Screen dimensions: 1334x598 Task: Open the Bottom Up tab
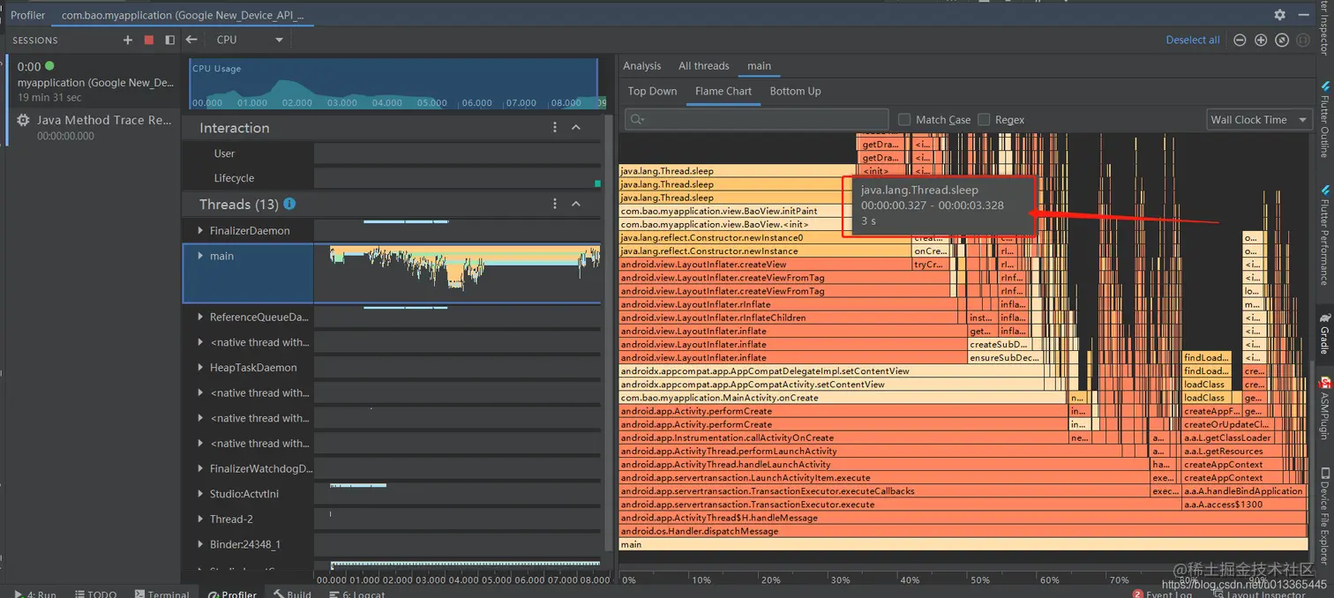point(795,91)
